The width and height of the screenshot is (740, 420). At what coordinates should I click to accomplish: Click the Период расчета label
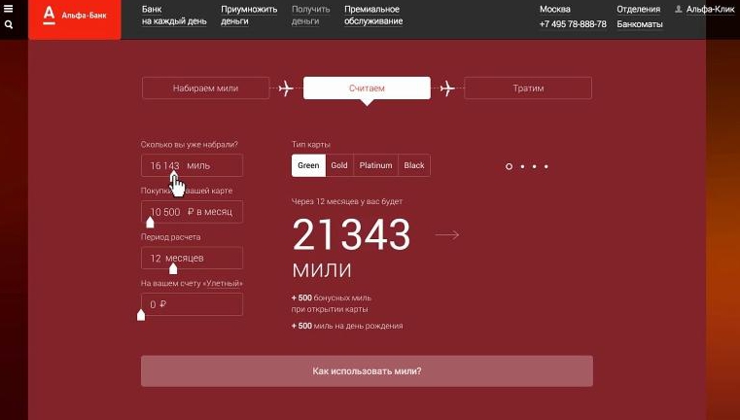(x=170, y=237)
